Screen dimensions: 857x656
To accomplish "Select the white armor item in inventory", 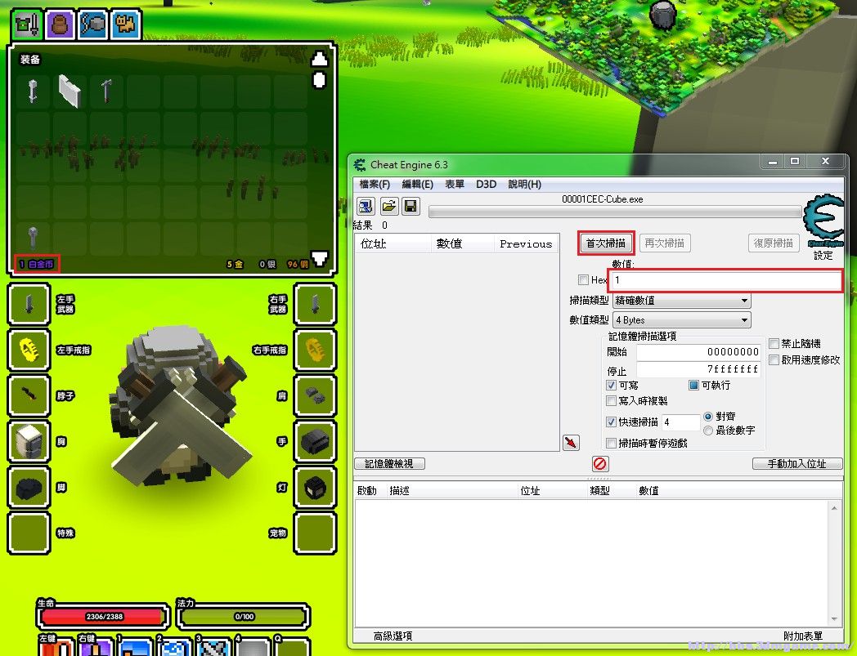I will tap(70, 91).
